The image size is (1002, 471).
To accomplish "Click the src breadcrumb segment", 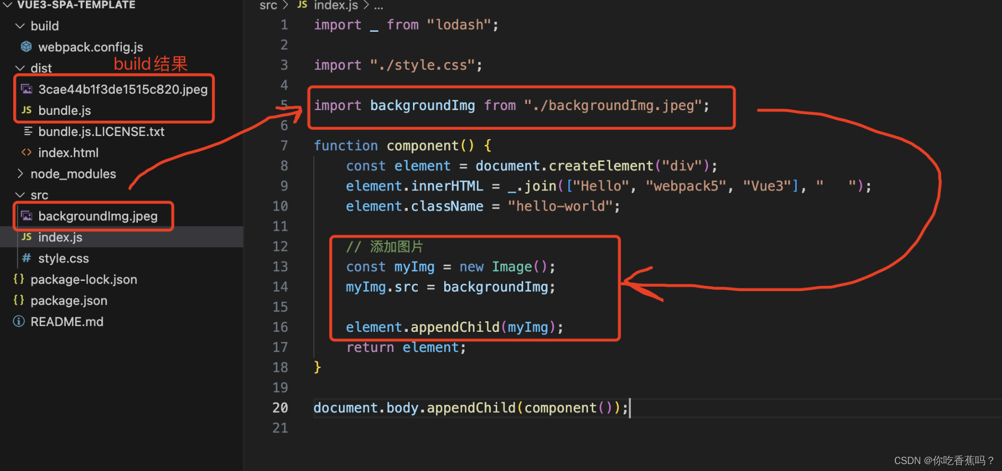I will click(x=268, y=5).
